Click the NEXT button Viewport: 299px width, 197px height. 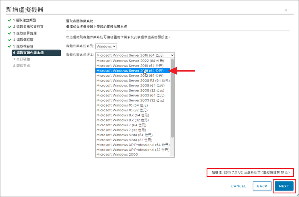284,186
